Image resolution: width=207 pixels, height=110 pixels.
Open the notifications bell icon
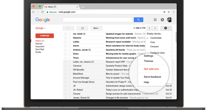tap(162, 20)
